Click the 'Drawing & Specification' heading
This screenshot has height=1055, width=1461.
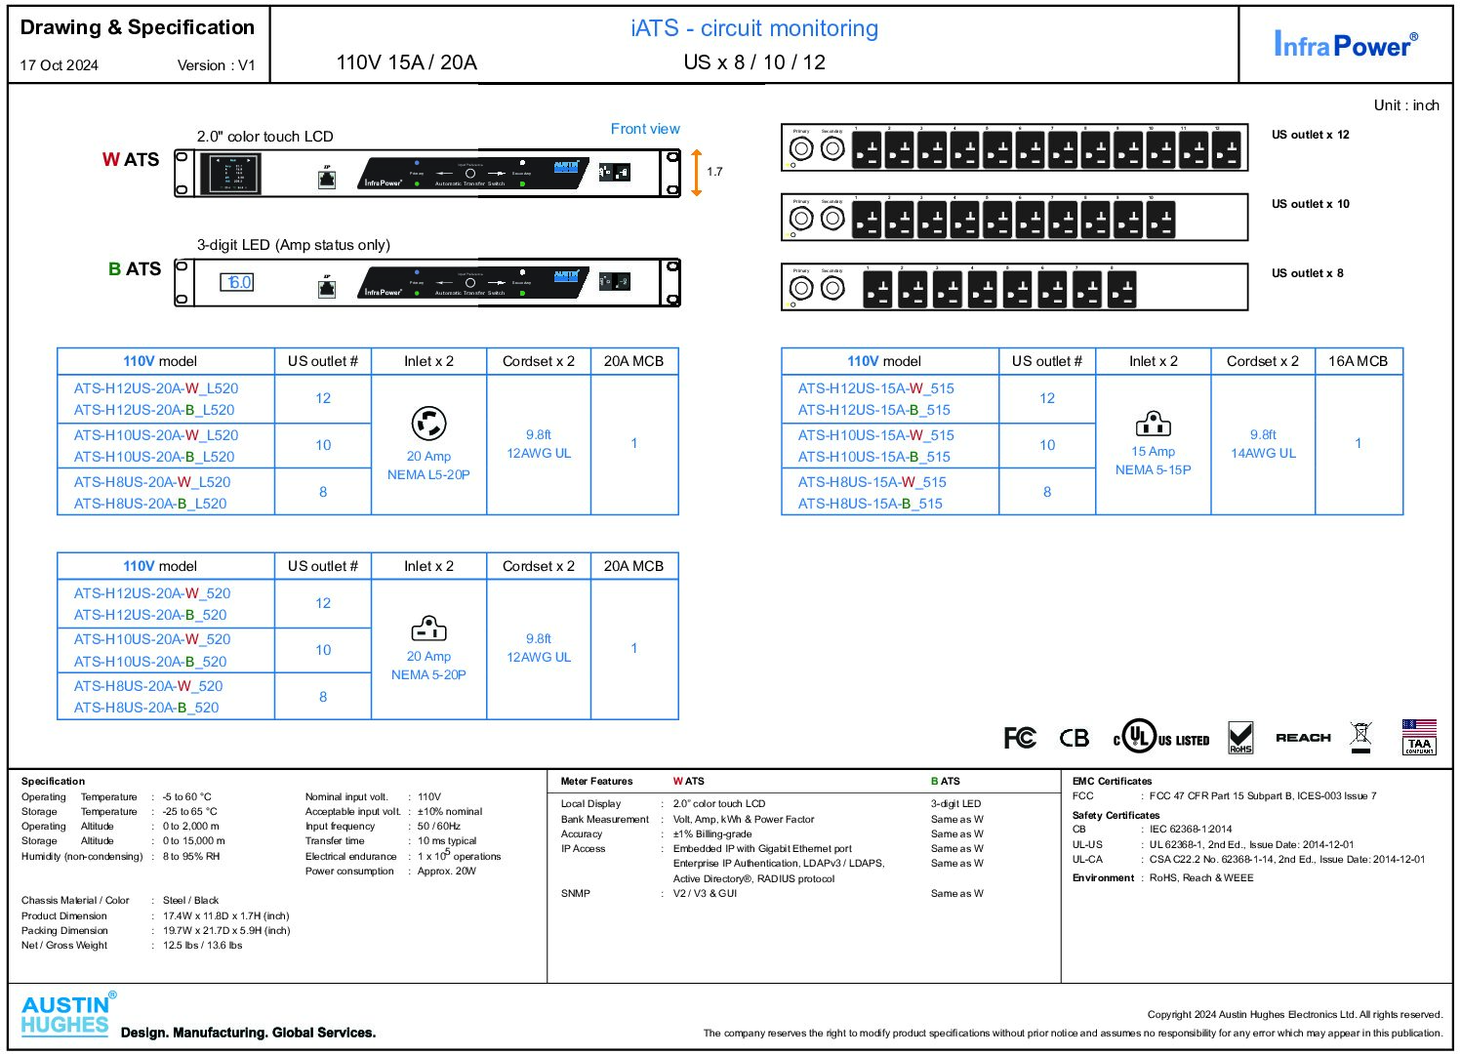click(138, 27)
